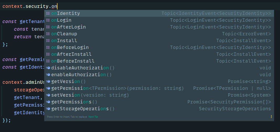Click the method icon next to getStorageOperations
Viewport: 280px width, 132px height.
pyautogui.click(x=48, y=109)
